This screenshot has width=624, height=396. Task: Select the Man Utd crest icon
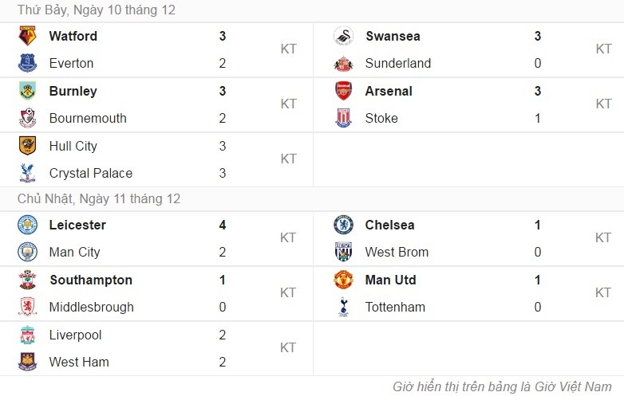coord(344,280)
